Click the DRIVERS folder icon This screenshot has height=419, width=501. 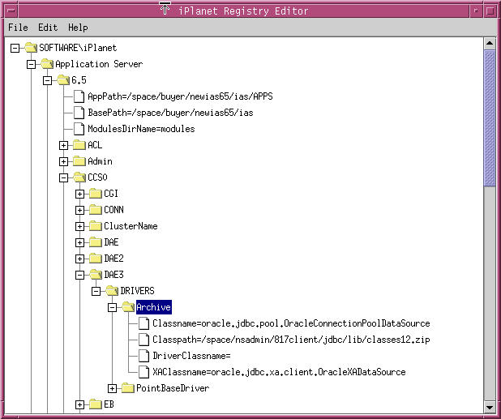point(112,291)
